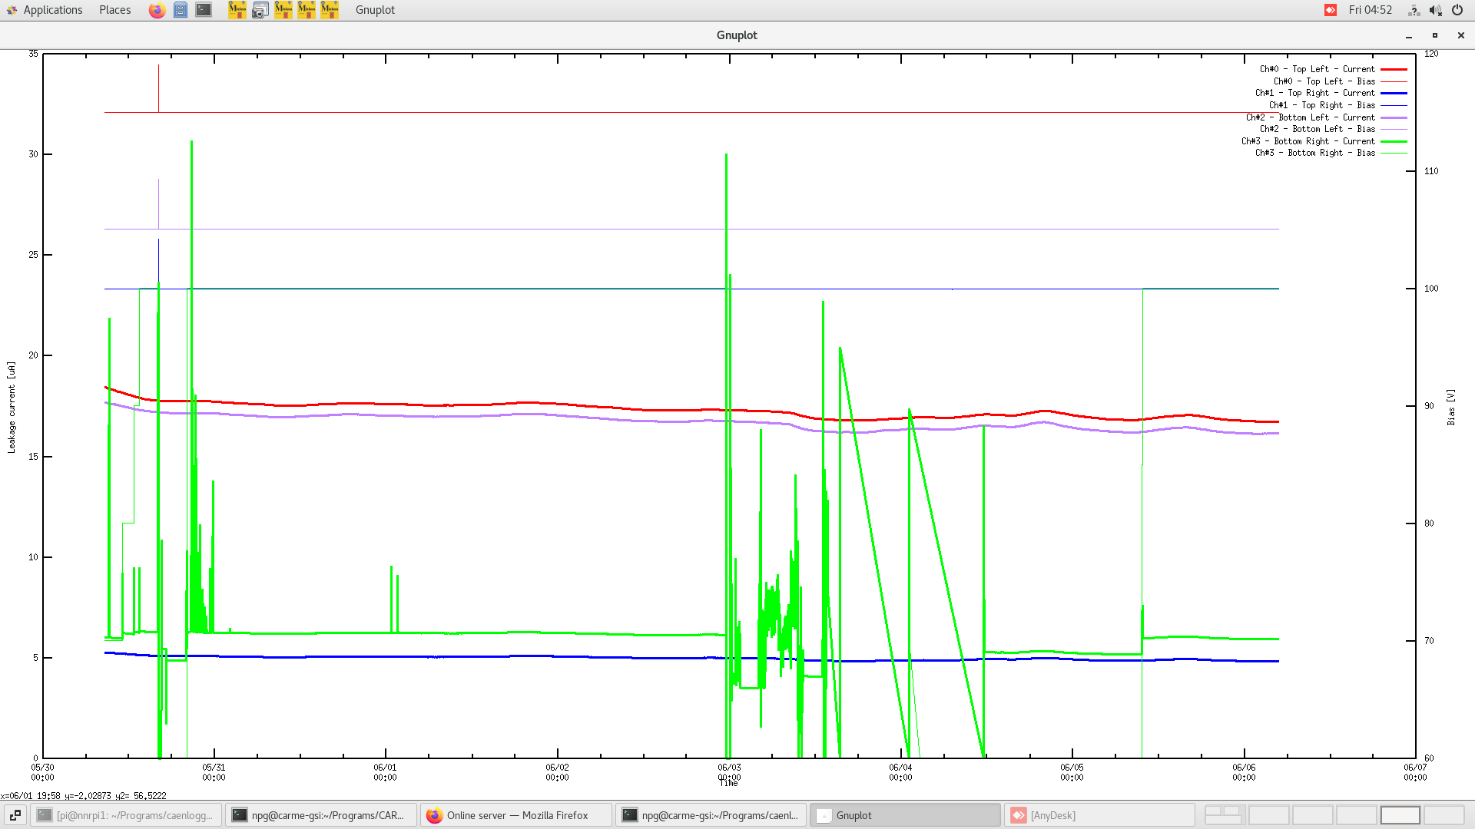The image size is (1475, 829).
Task: Click the screenshot camera icon in top panel
Action: (260, 10)
